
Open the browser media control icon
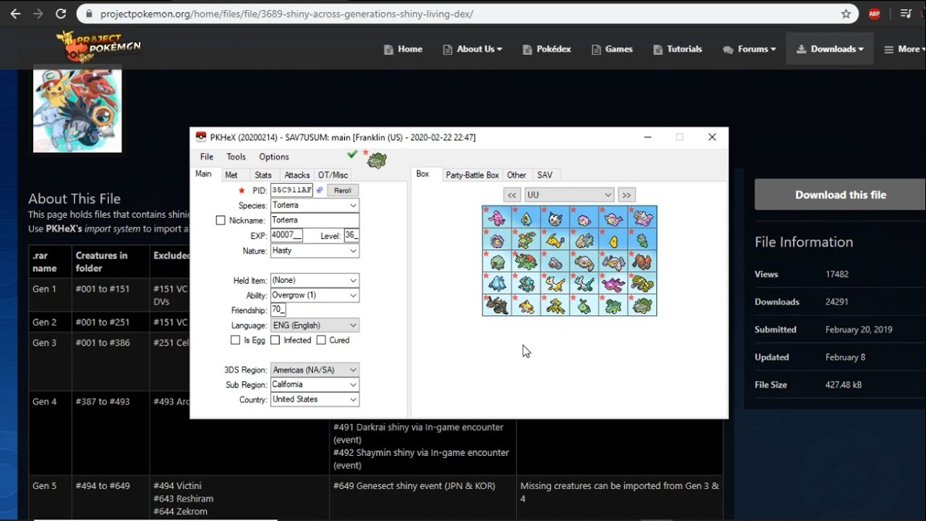(x=905, y=14)
